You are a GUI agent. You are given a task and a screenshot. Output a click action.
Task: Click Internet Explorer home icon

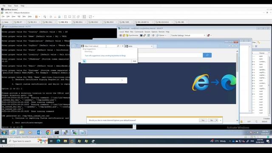click(x=229, y=46)
